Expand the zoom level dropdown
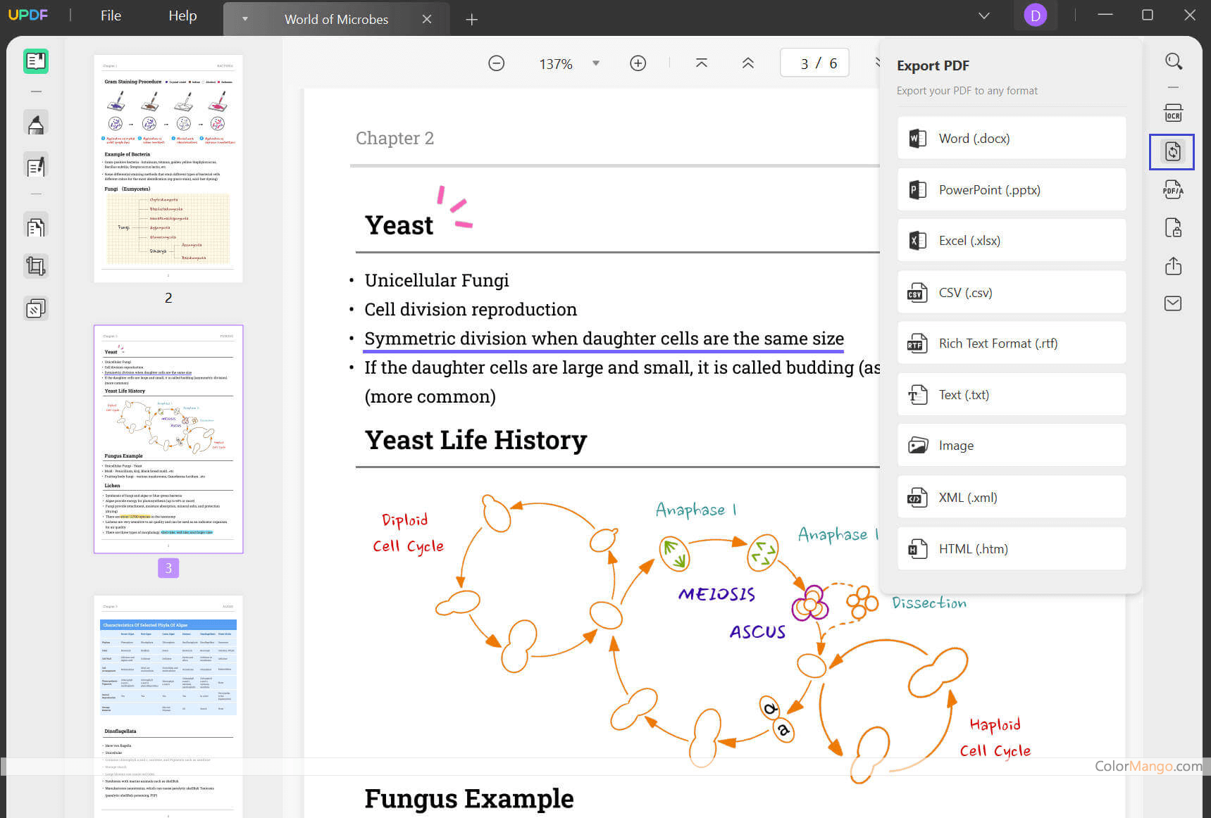The width and height of the screenshot is (1211, 818). [x=596, y=63]
